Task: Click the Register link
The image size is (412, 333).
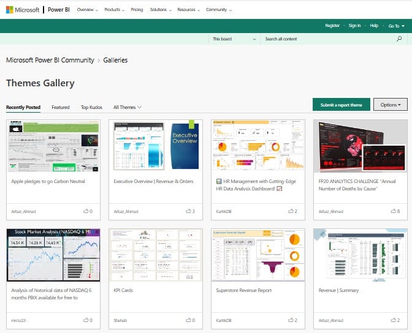Action: (332, 26)
